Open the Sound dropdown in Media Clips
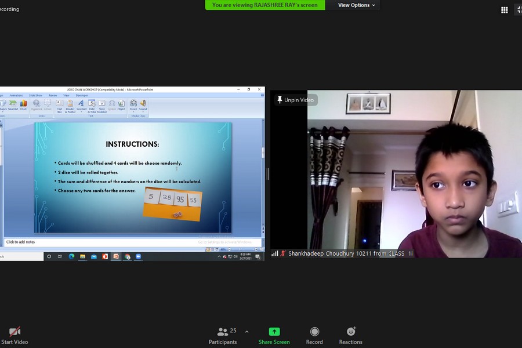This screenshot has width=522, height=348. [x=143, y=106]
